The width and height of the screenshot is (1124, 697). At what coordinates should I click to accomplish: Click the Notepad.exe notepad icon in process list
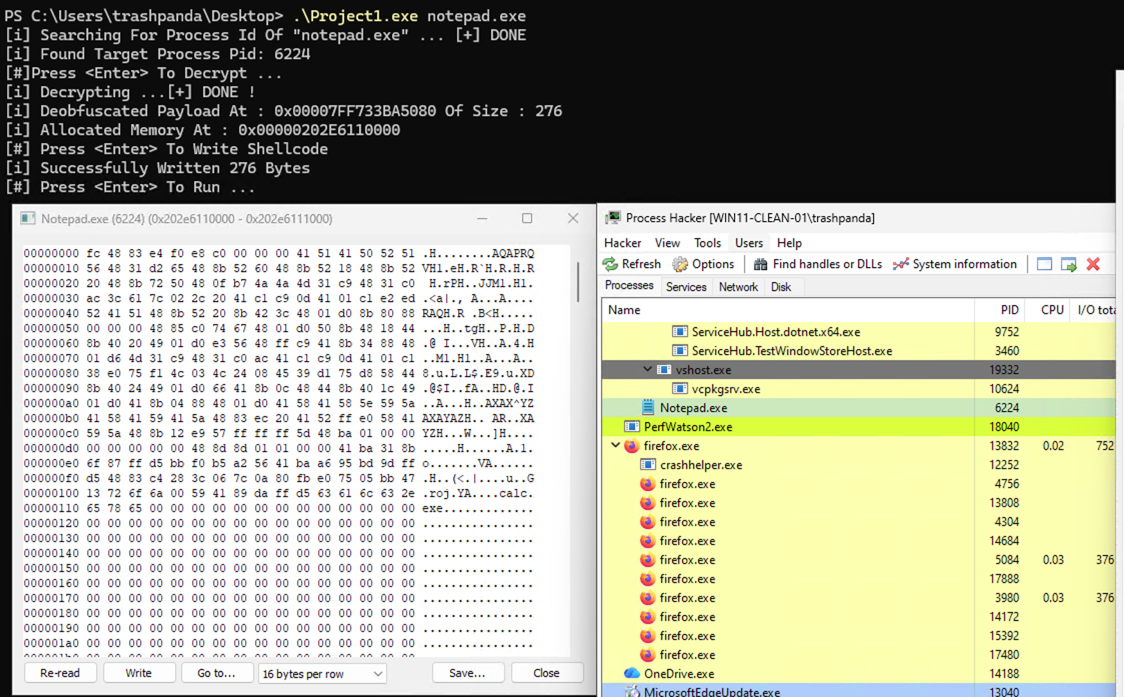point(648,407)
